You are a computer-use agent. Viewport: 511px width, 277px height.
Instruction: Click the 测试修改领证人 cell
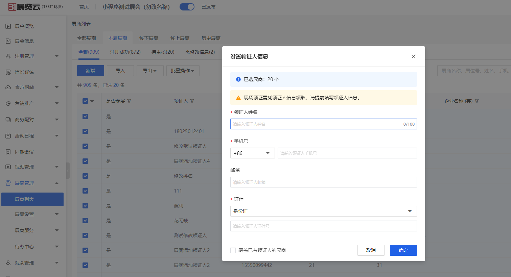point(190,235)
